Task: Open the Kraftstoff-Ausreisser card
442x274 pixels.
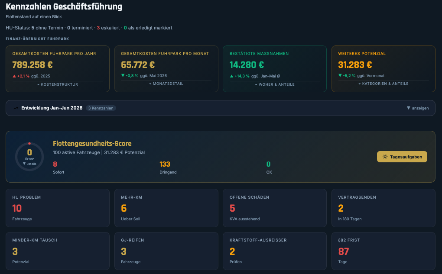Action: tap(275, 251)
